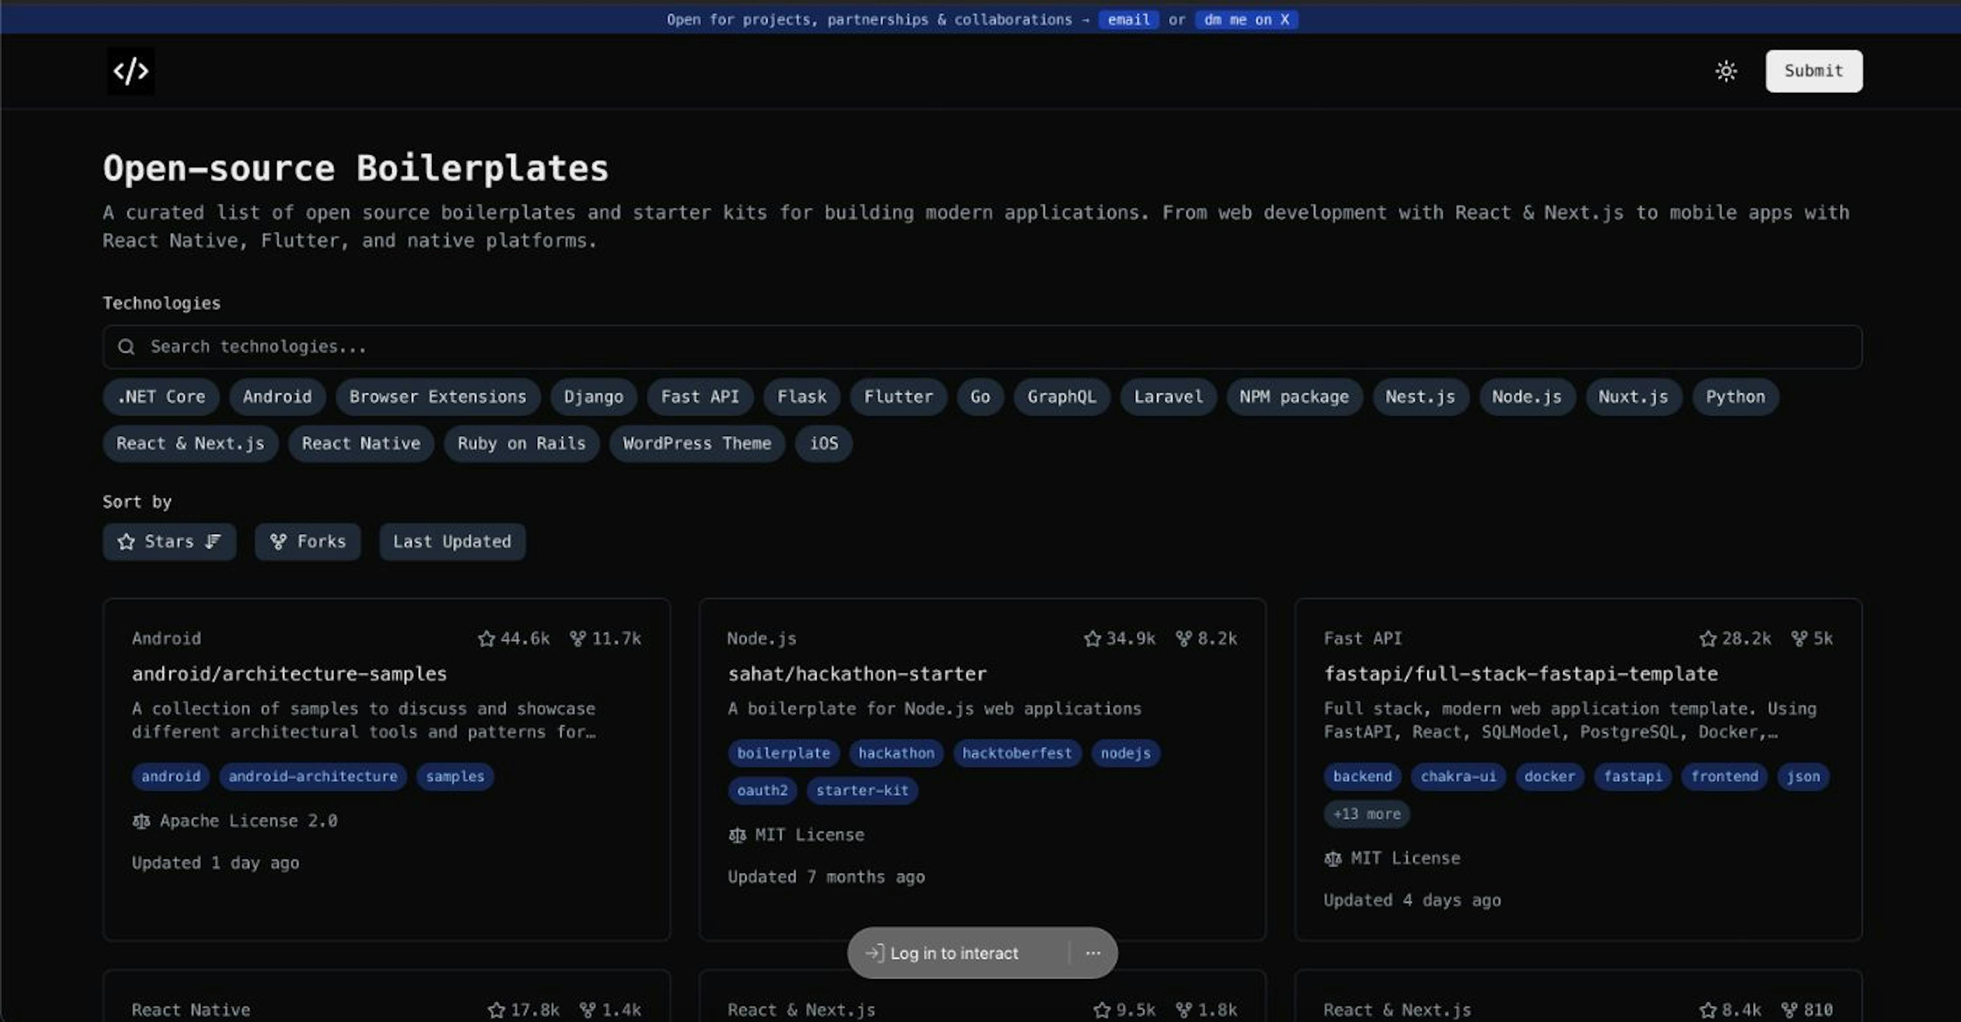Viewport: 1961px width, 1022px height.
Task: Click star icon showing 17.8k
Action: 496,1010
